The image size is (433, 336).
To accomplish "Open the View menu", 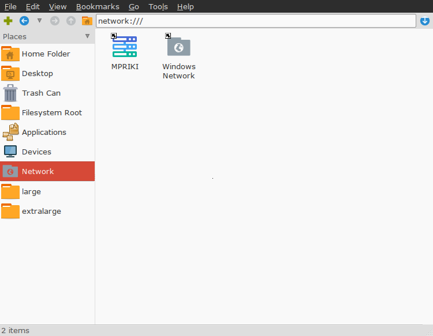I will click(x=58, y=6).
